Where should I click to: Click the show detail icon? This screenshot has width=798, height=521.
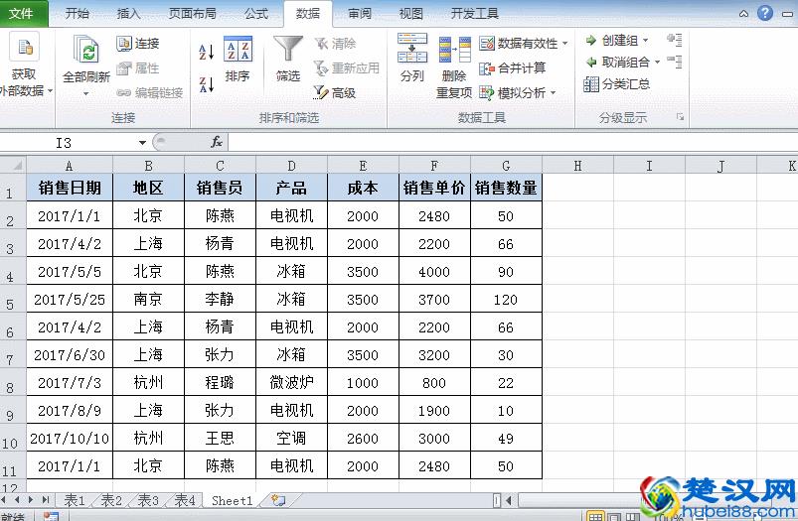(x=675, y=40)
